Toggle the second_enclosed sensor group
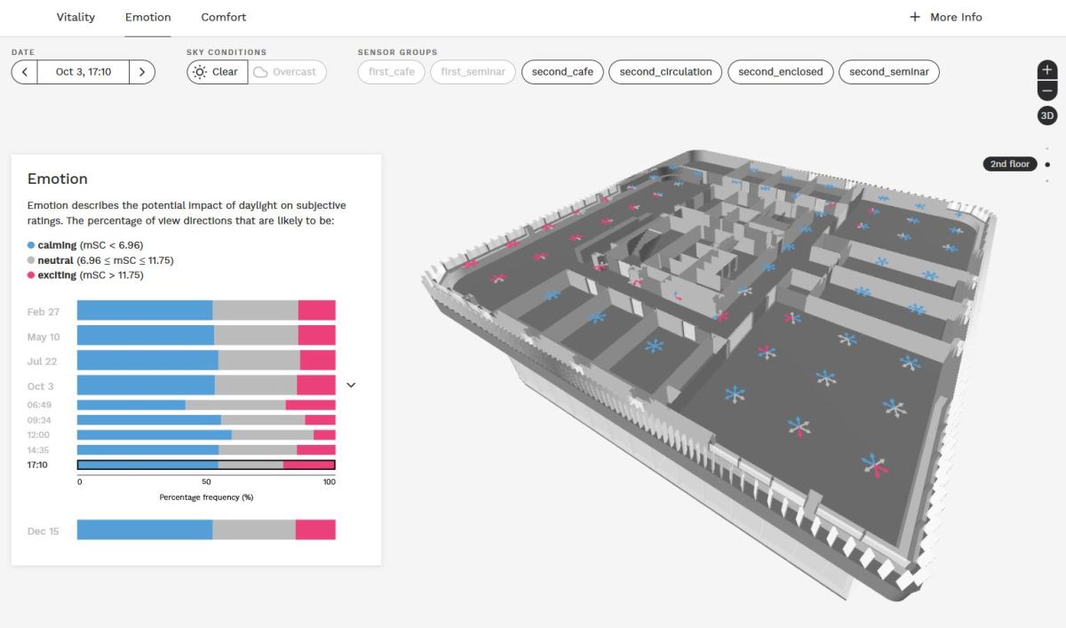The height and width of the screenshot is (628, 1066). (779, 72)
